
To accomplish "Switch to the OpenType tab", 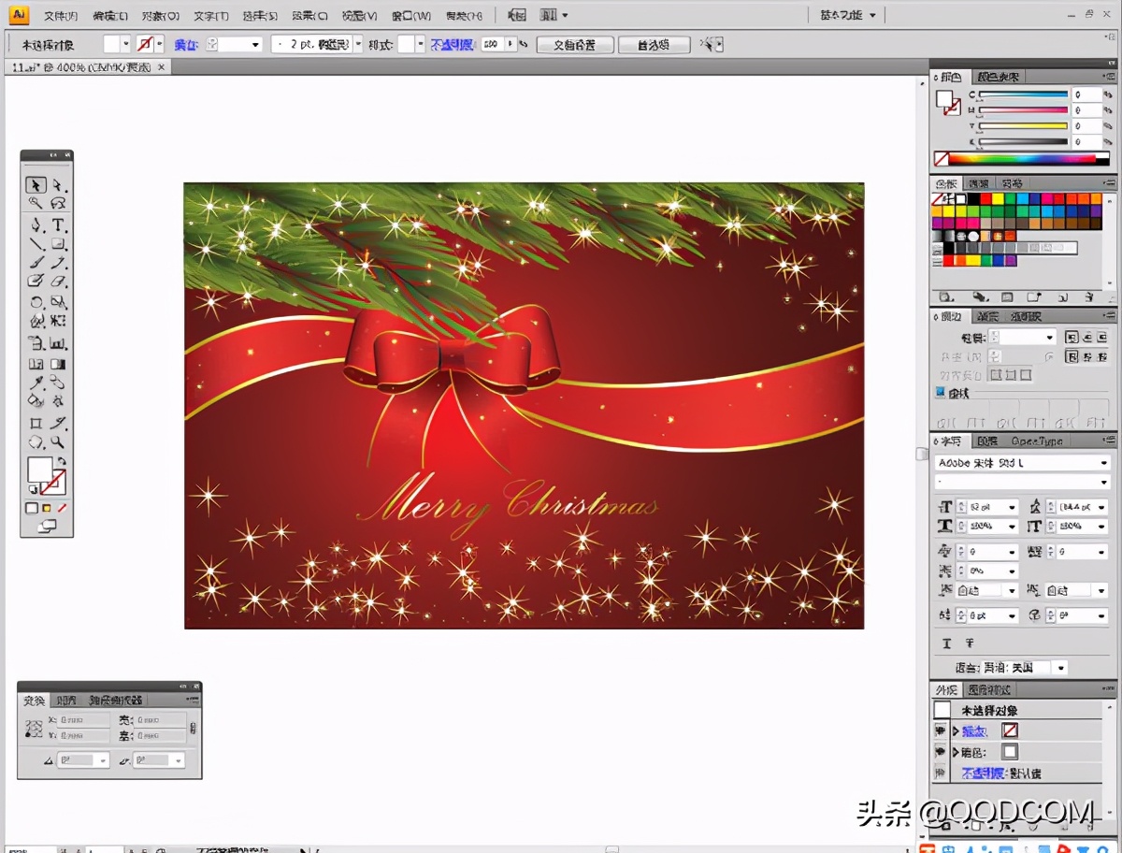I will [x=1036, y=441].
